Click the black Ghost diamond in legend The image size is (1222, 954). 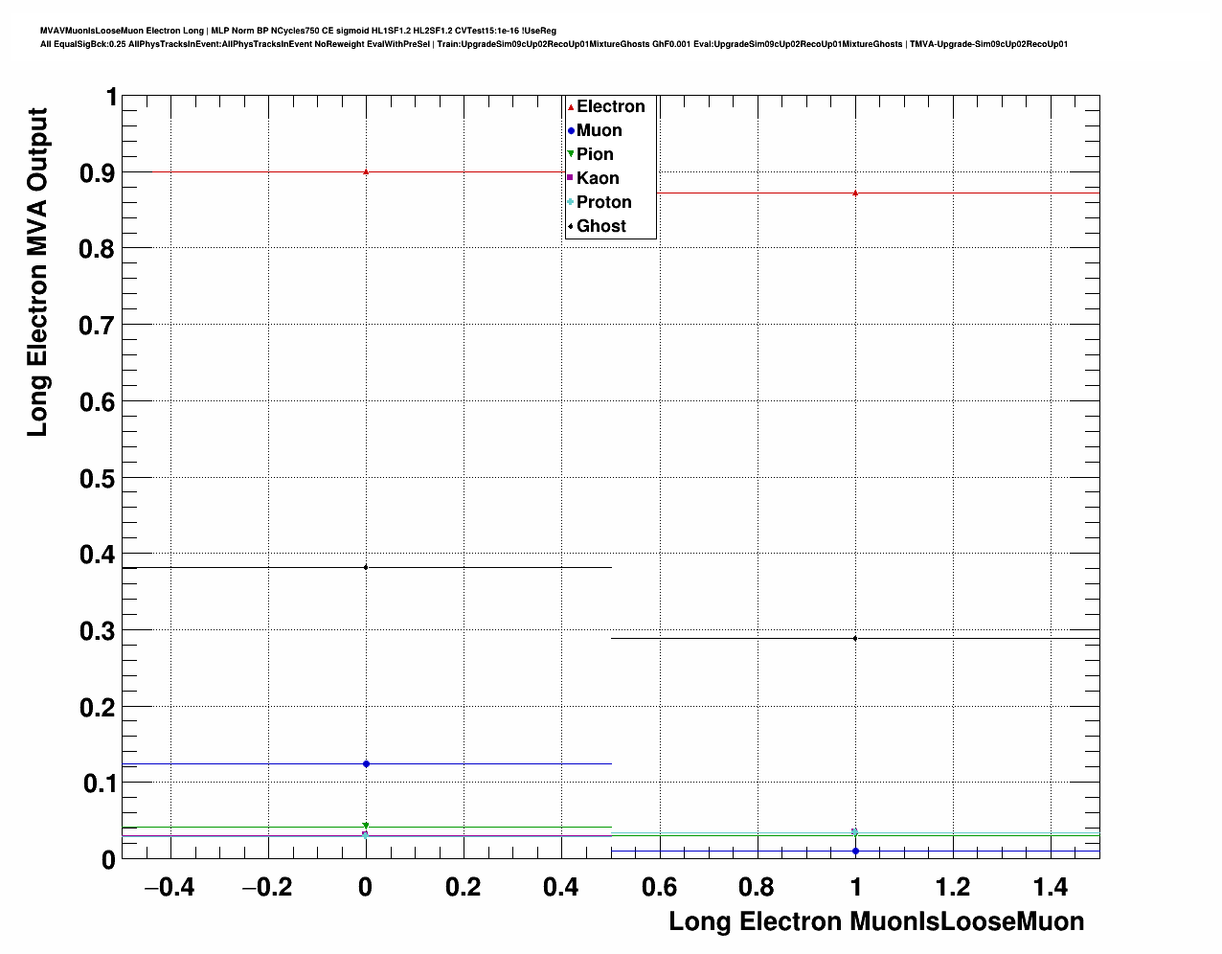pos(571,226)
